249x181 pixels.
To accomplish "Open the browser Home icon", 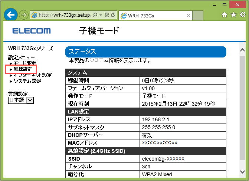I will point(225,15).
